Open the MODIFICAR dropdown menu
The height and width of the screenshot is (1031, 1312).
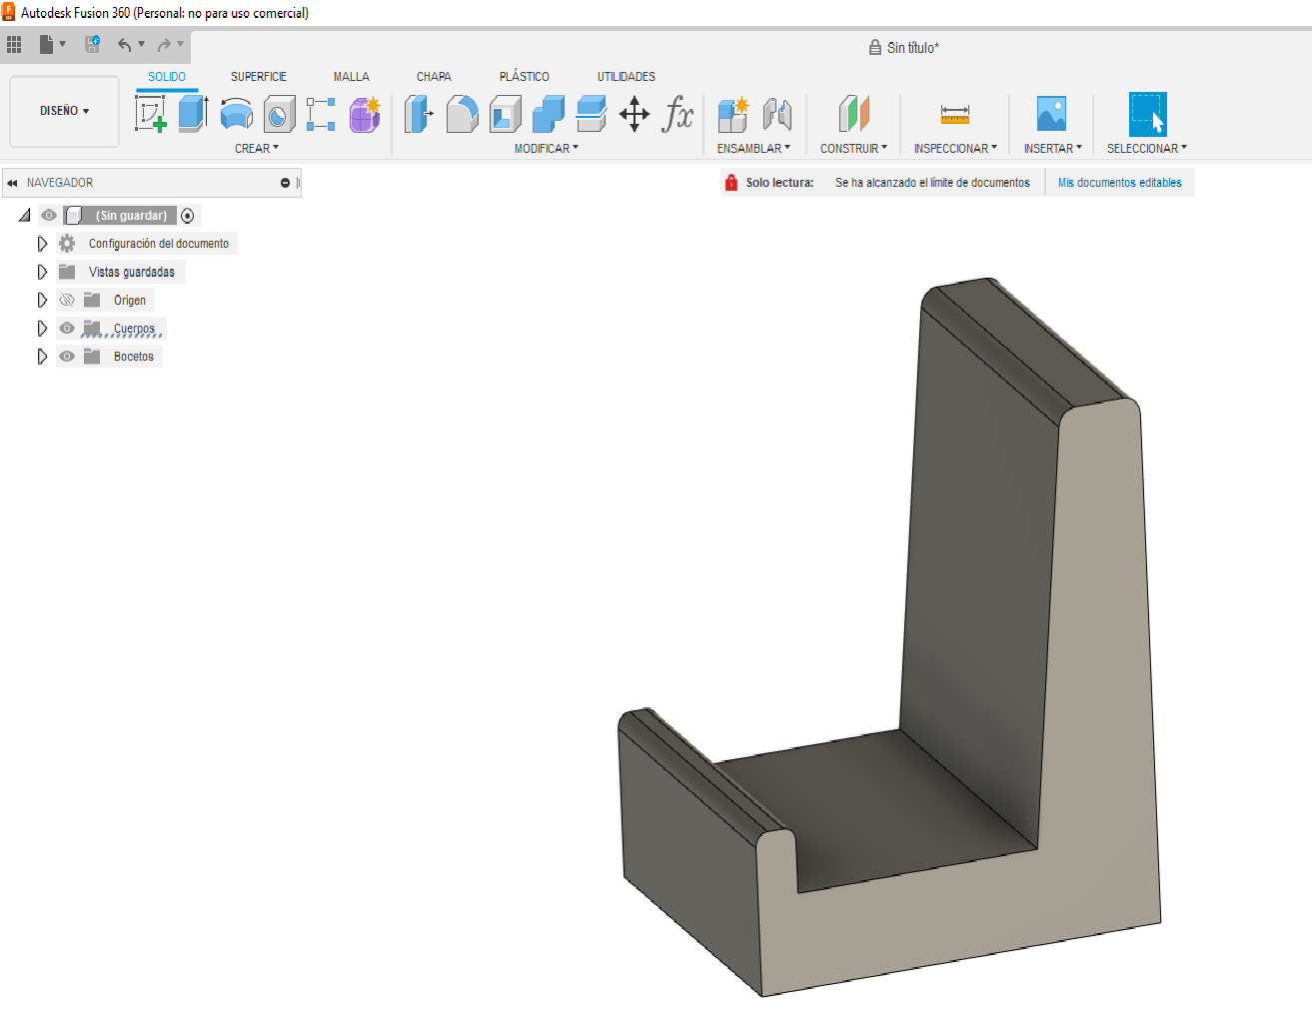(547, 149)
